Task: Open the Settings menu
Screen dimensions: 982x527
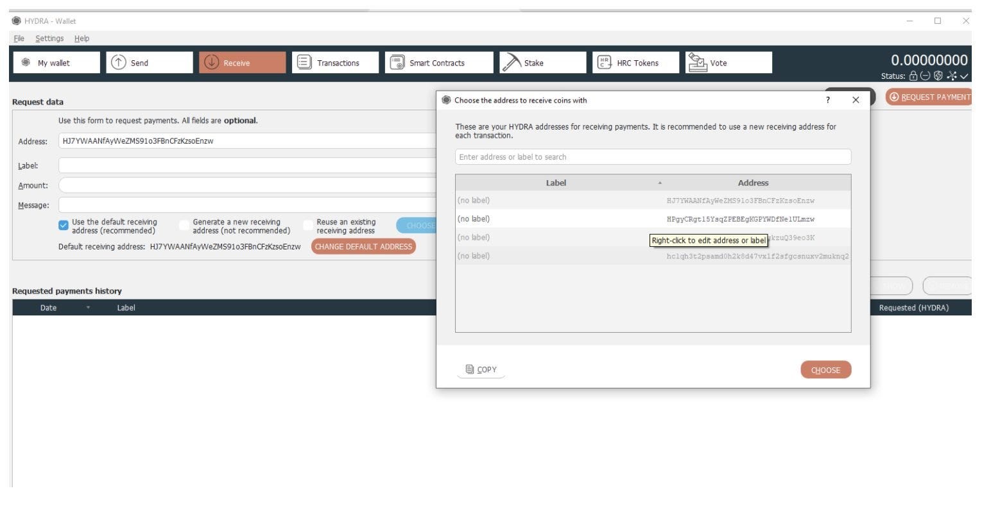Action: (49, 38)
